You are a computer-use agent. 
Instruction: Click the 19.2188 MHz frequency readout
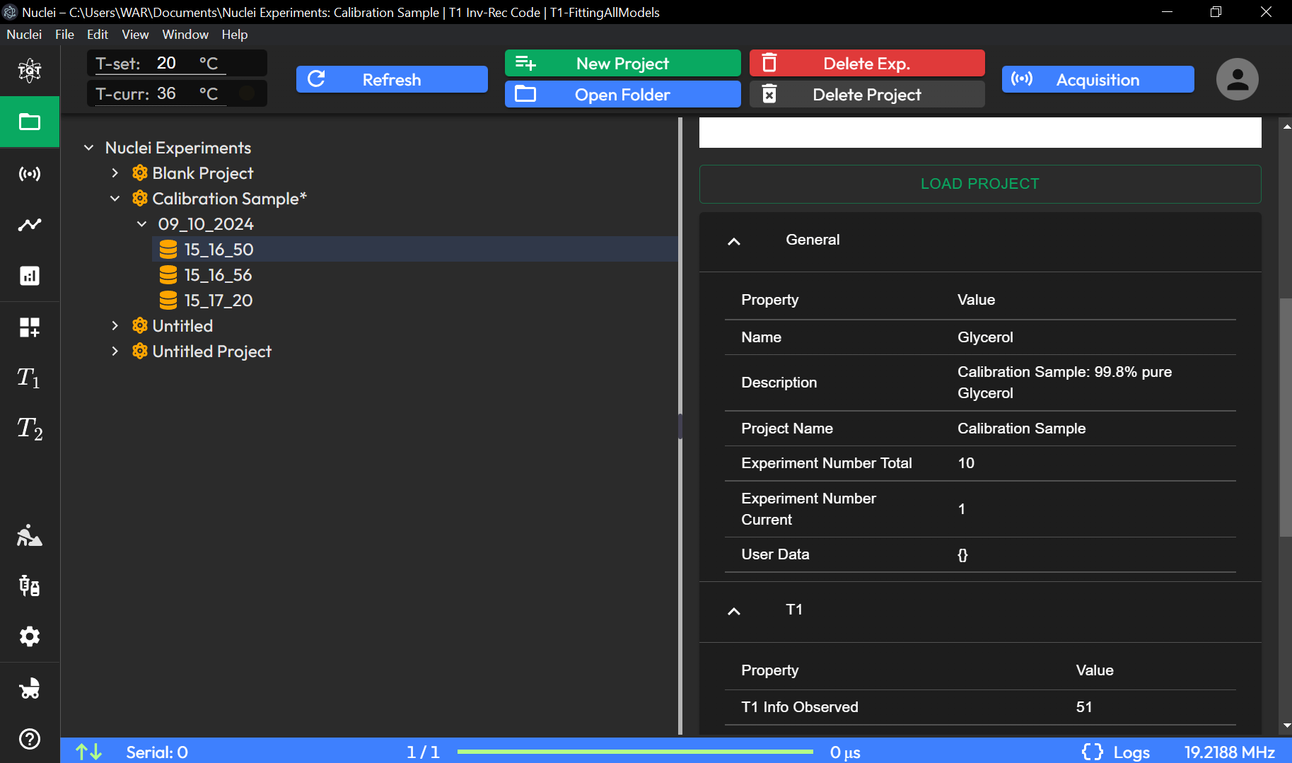pos(1229,752)
